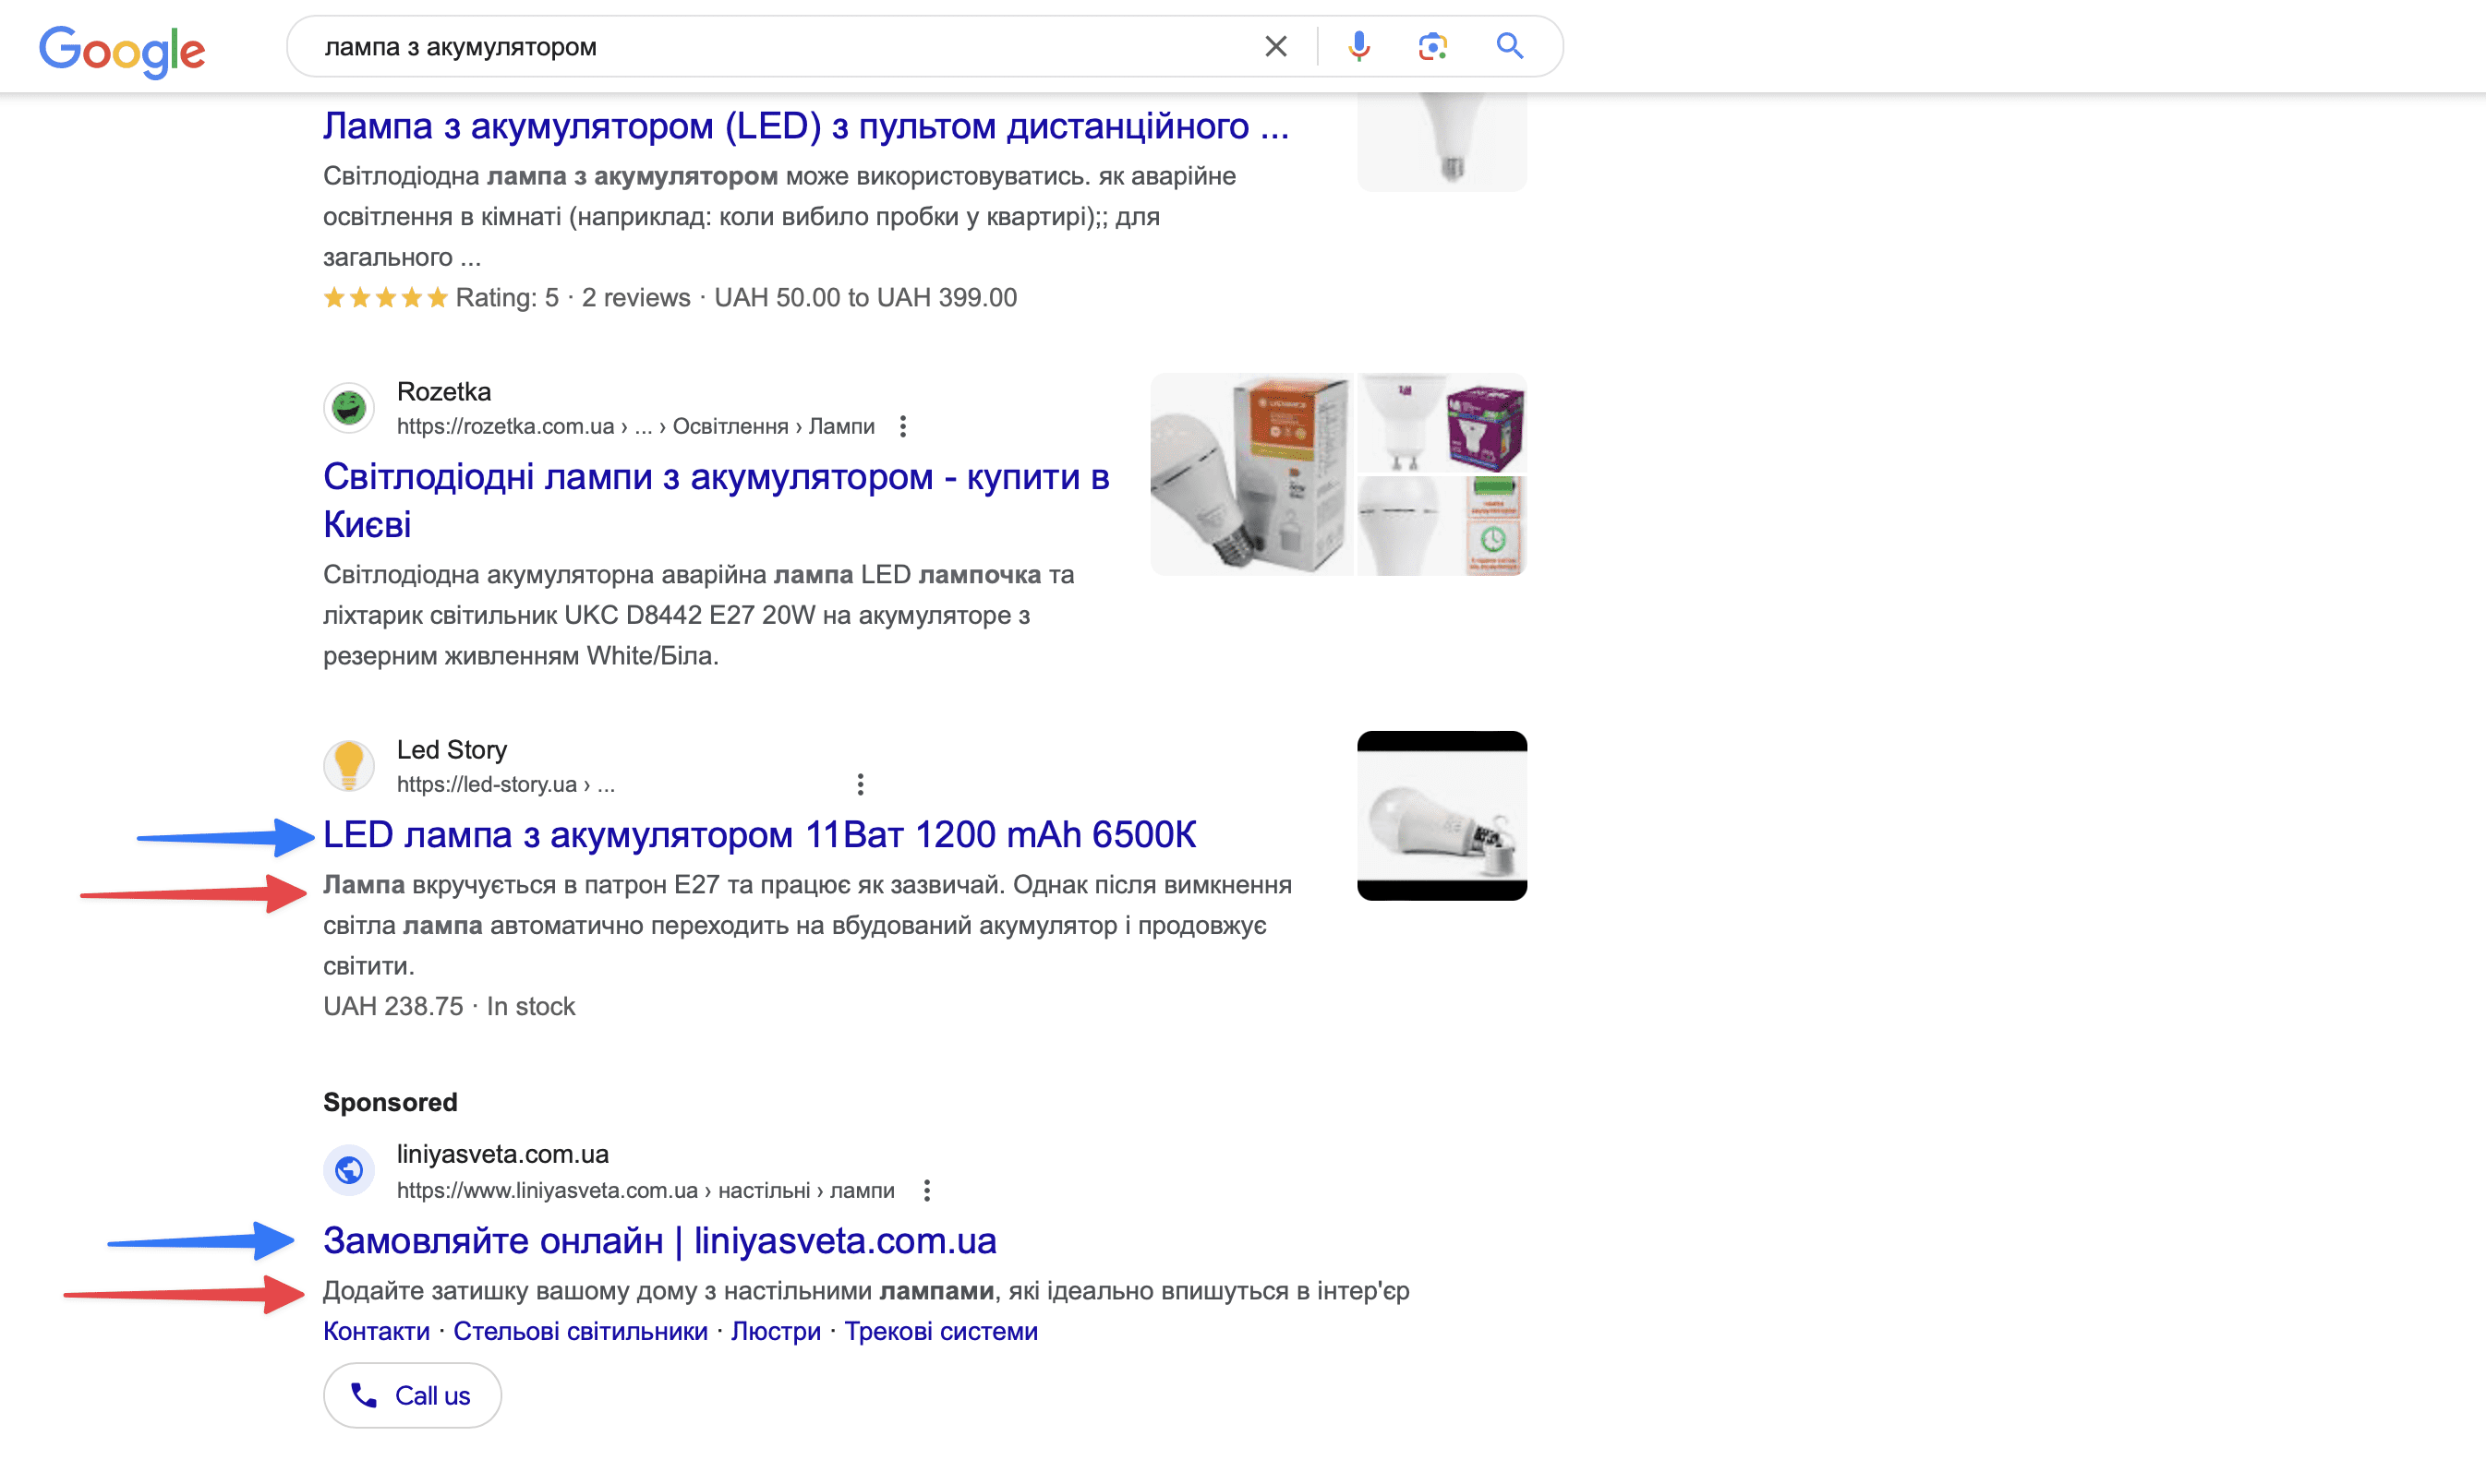
Task: Open LED лампа з акумулятором 11Ват link
Action: (x=759, y=834)
